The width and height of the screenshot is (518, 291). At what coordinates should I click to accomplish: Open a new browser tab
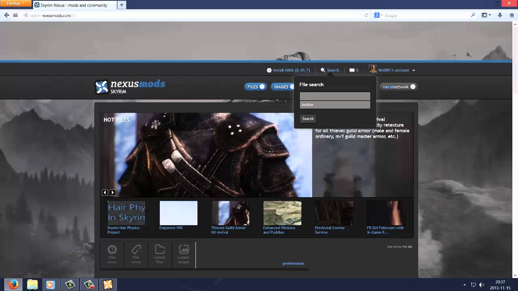[121, 5]
